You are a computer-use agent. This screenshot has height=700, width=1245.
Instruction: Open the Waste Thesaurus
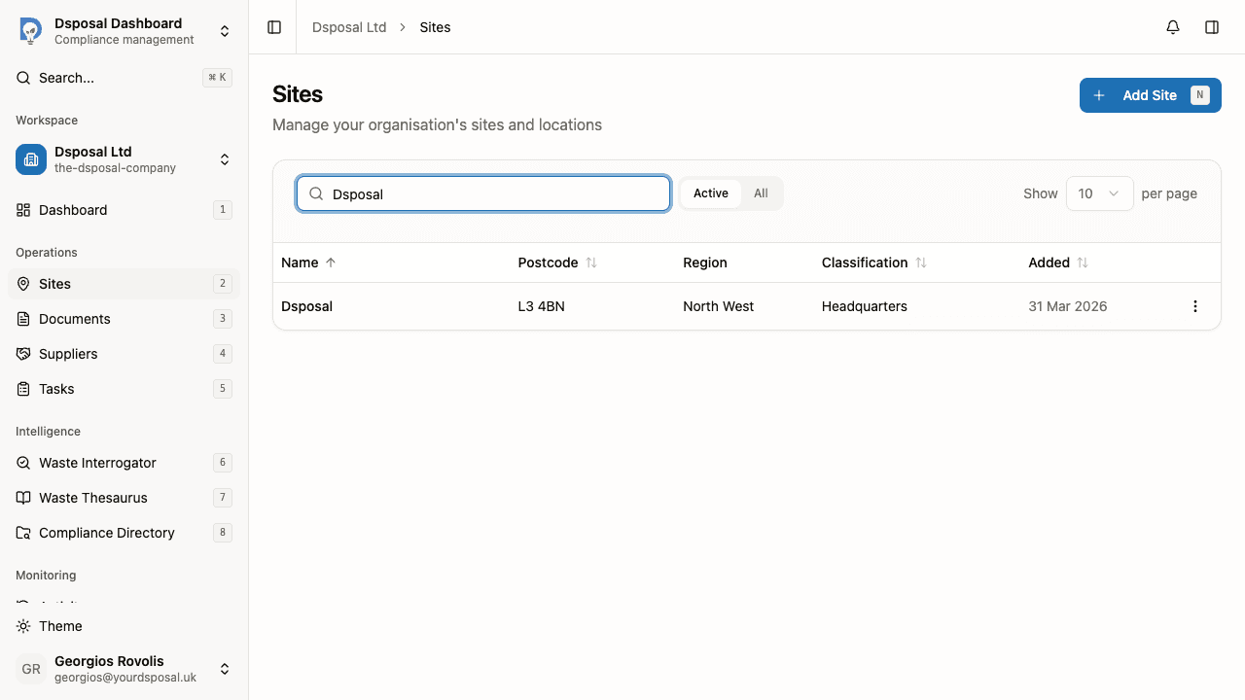93,498
